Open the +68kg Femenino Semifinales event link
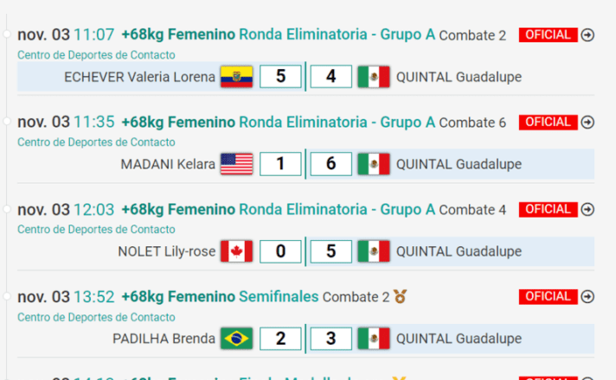The height and width of the screenshot is (380, 616). point(220,296)
